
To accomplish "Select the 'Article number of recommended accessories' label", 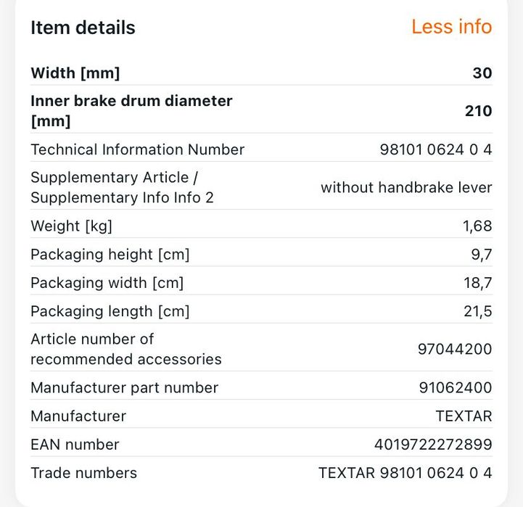I will (125, 349).
